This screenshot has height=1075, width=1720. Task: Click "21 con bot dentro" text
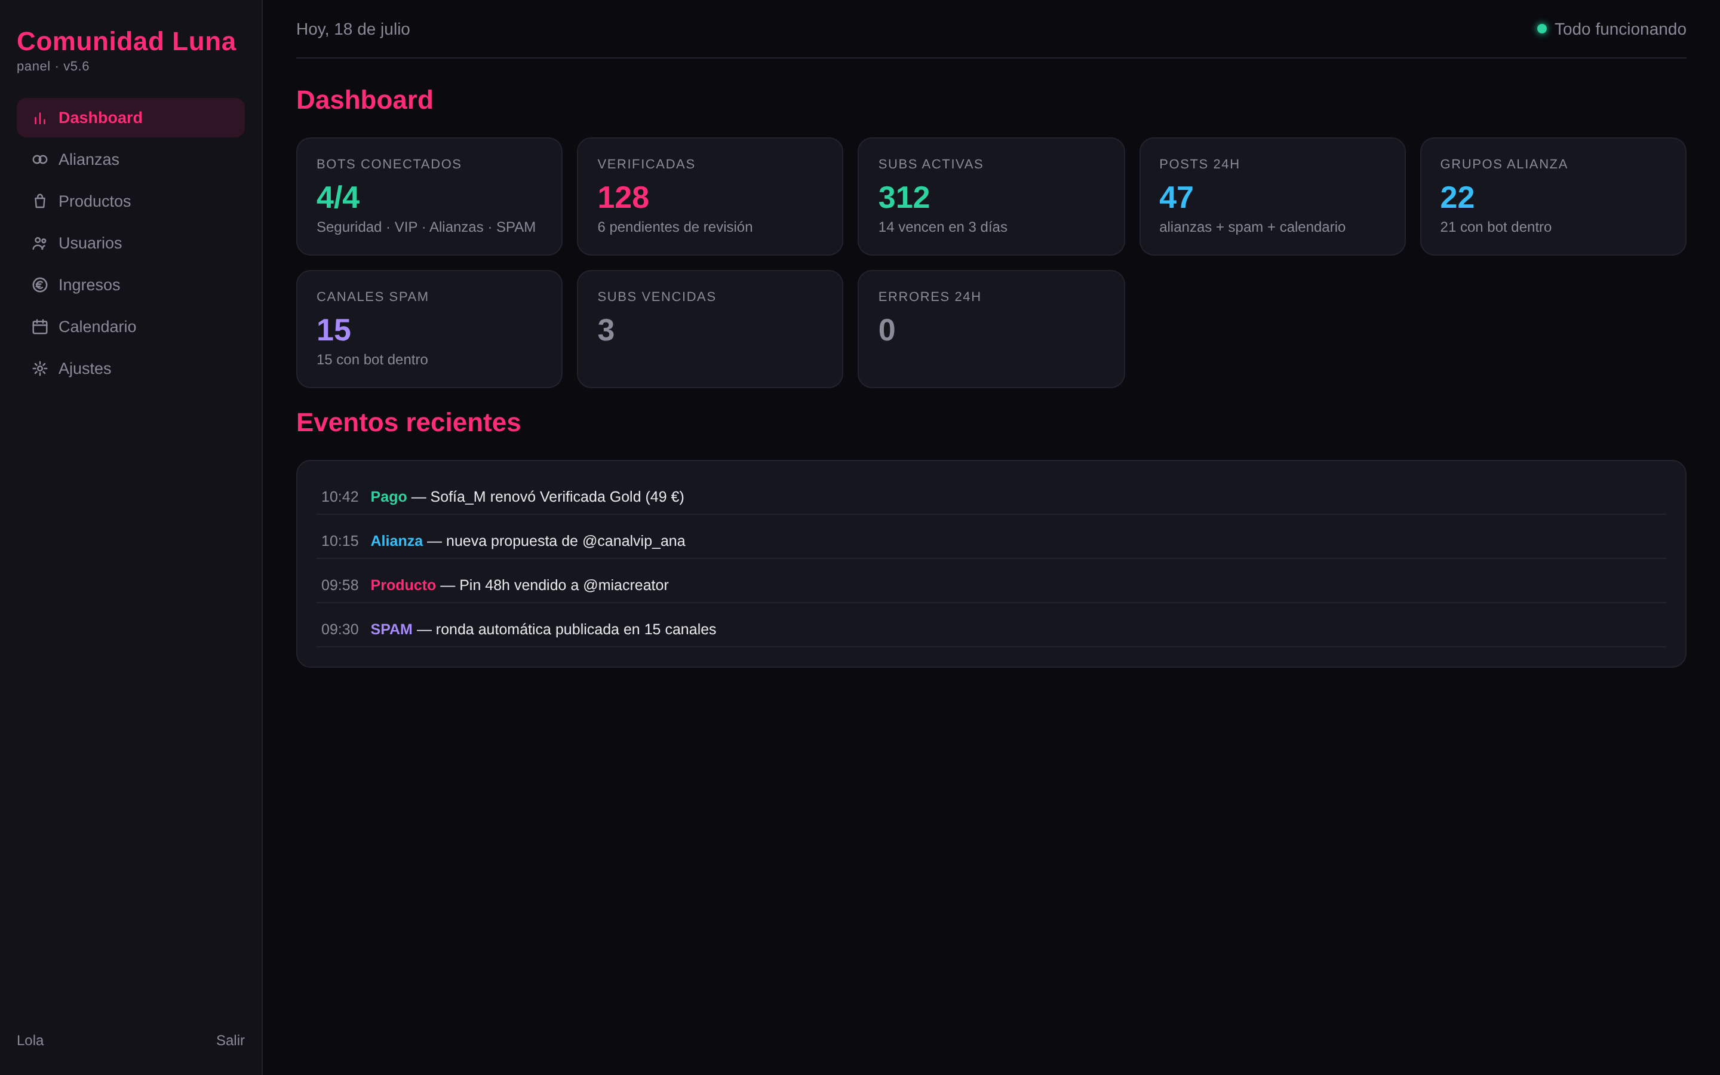(1495, 227)
